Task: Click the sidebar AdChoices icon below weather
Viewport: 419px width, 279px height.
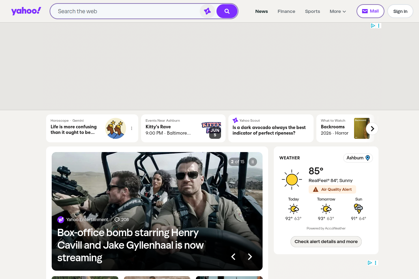Action: click(x=370, y=263)
